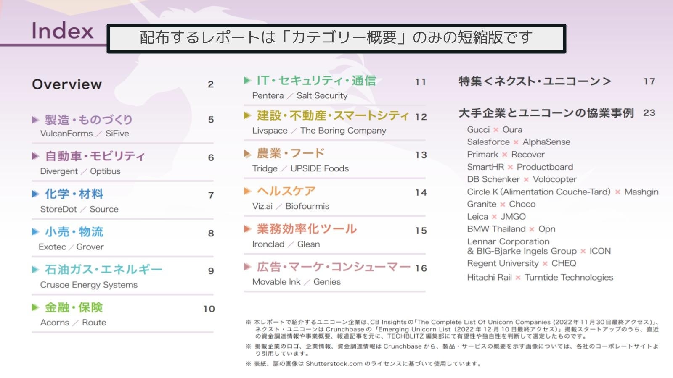Click the triangle marker beside 金融・保険
Image resolution: width=673 pixels, height=378 pixels.
click(36, 307)
